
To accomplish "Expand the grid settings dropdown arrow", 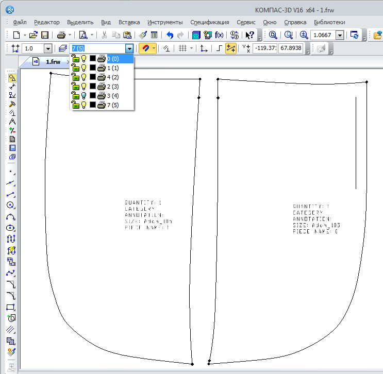I will pyautogui.click(x=191, y=48).
